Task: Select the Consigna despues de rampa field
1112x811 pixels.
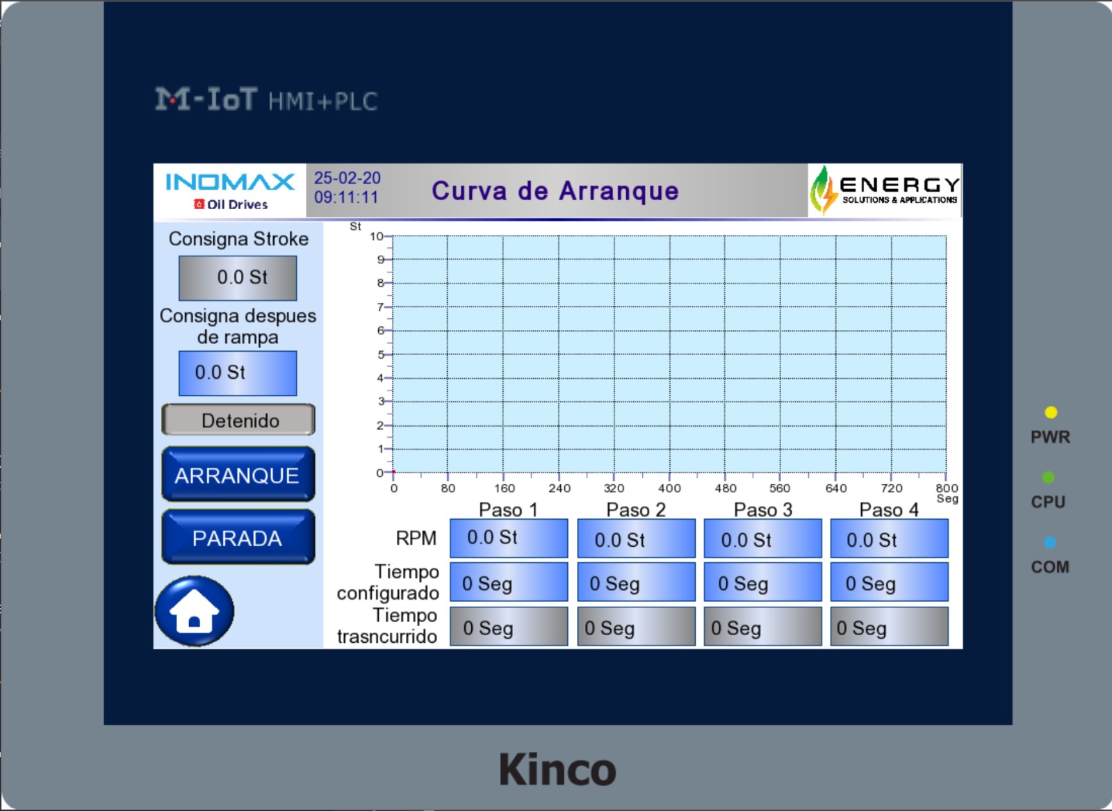Action: [238, 373]
